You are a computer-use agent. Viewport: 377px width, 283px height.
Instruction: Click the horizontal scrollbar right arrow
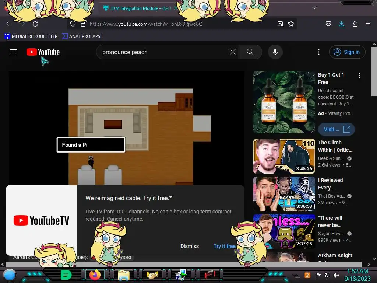coord(369,264)
